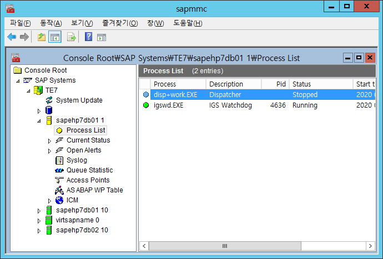This screenshot has width=383, height=259.
Task: Click the horizontal scrollbar right arrow
Action: 370,246
